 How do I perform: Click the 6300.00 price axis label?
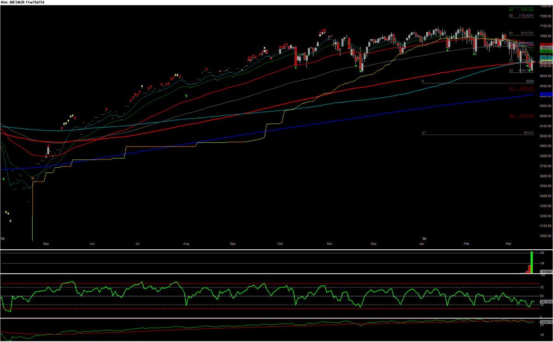tap(546, 106)
